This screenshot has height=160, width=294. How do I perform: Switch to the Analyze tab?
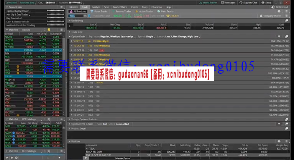[96, 7]
